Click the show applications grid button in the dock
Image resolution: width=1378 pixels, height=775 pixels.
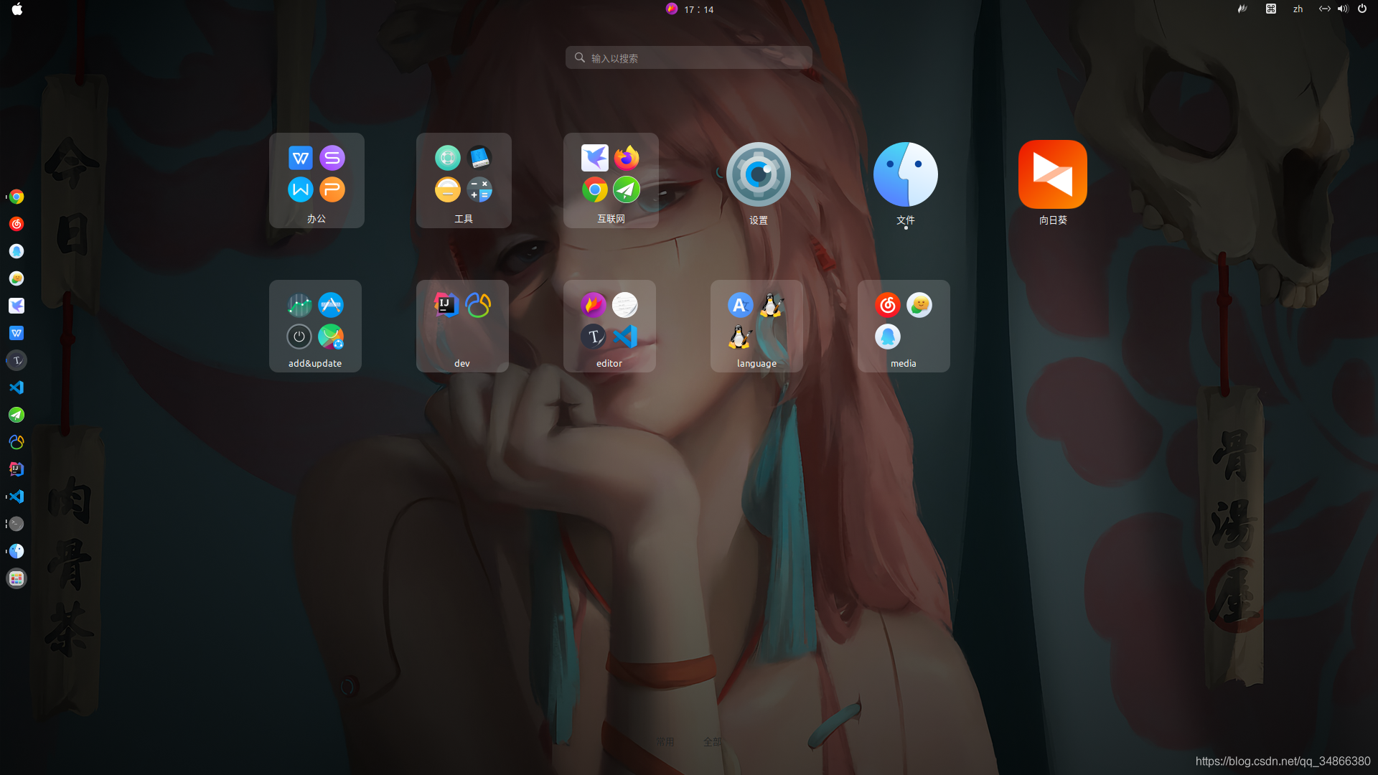click(17, 578)
